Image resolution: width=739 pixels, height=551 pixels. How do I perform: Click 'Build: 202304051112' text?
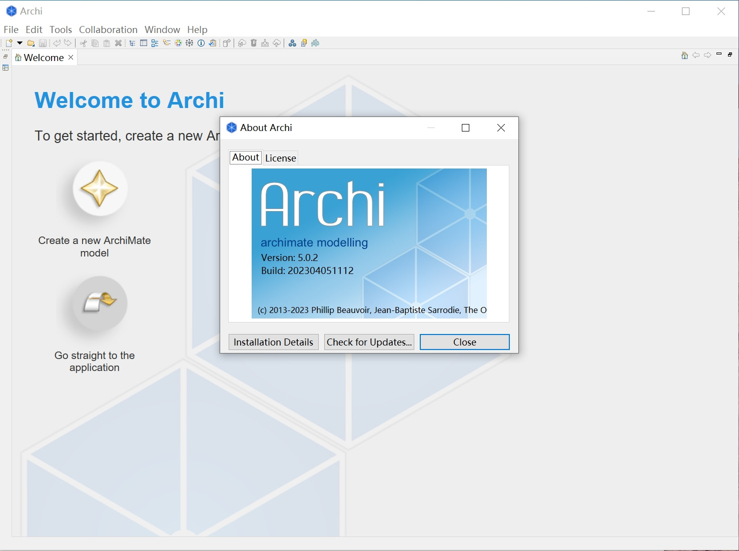click(307, 270)
